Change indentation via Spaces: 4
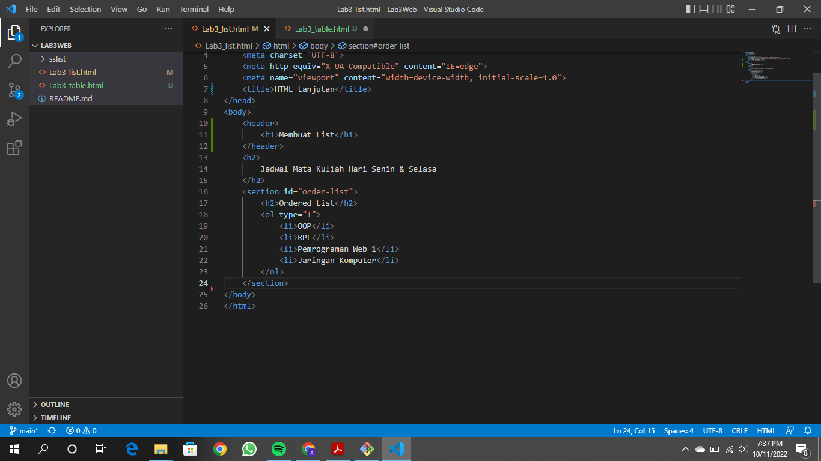Screen dimensions: 821x461 pyautogui.click(x=679, y=430)
